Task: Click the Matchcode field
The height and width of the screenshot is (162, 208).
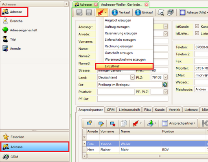Action: click(x=201, y=89)
